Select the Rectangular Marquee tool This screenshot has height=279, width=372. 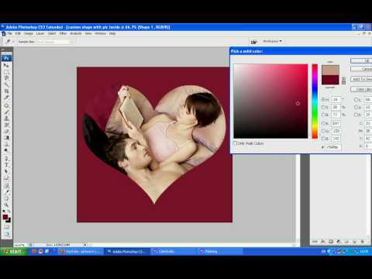pos(6,71)
